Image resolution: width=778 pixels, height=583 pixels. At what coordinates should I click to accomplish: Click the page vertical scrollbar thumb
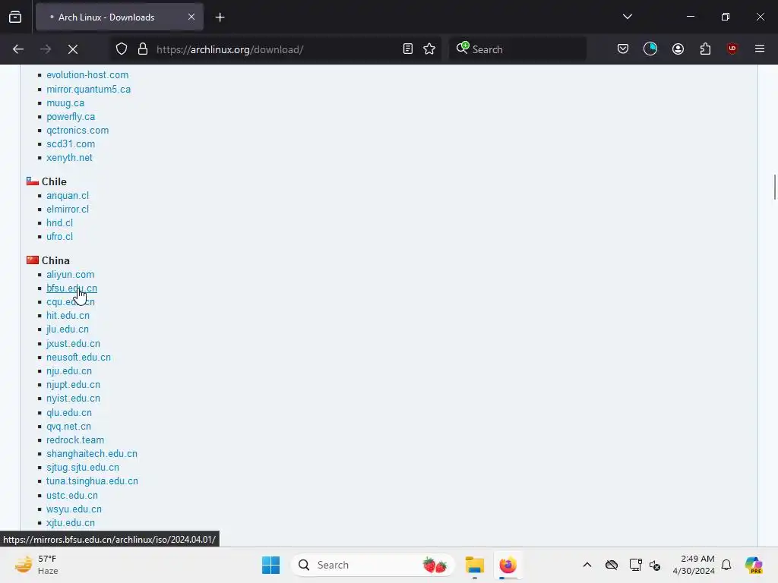(774, 187)
